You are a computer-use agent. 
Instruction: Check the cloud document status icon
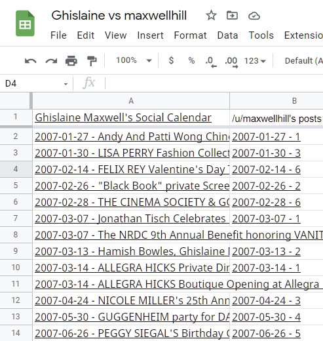pos(254,16)
